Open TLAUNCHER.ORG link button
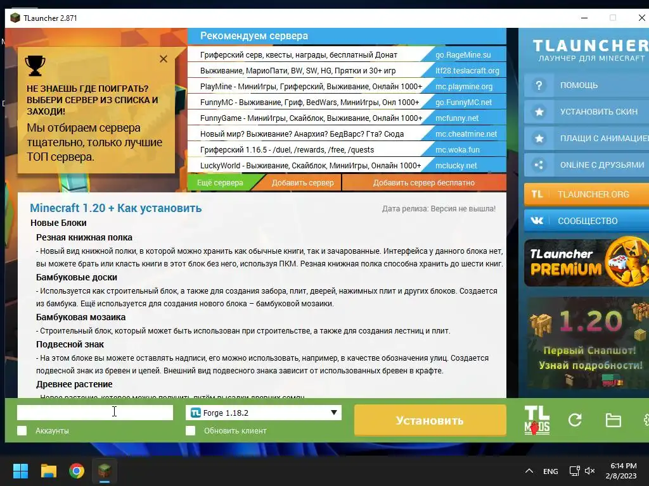 click(x=586, y=194)
